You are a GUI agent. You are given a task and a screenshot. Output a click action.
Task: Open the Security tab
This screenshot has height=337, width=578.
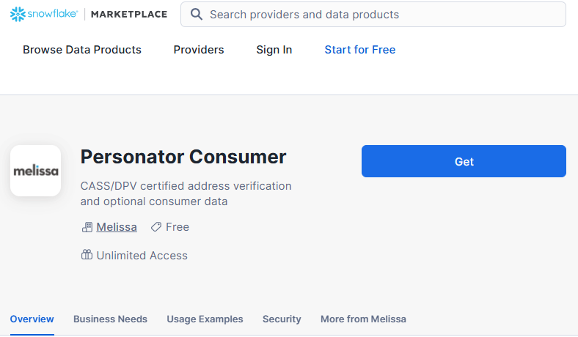tap(282, 319)
